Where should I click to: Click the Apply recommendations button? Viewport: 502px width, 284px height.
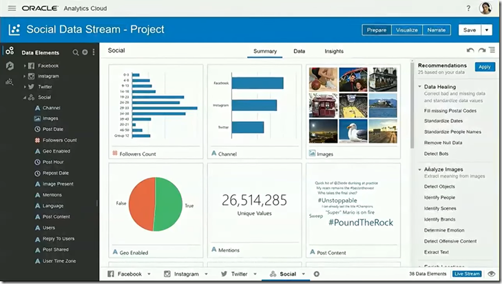click(x=484, y=67)
